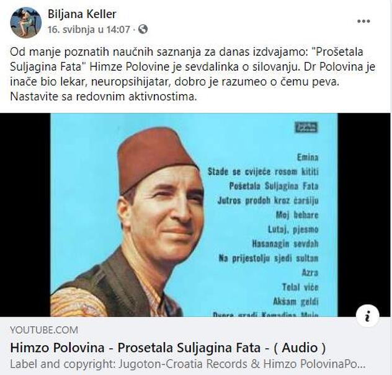The height and width of the screenshot is (375, 392).
Task: Click the red fez on the album cover
Action: (x=156, y=160)
